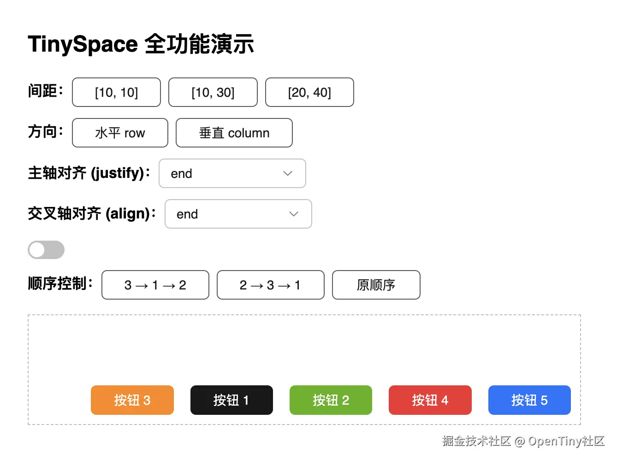Click the blue 按钮 5 button
Viewport: 617px width, 460px height.
(x=529, y=400)
